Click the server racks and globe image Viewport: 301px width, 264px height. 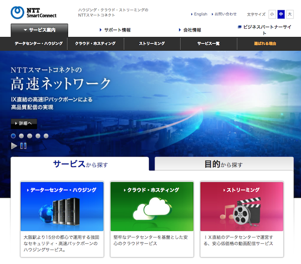[x=59, y=211]
